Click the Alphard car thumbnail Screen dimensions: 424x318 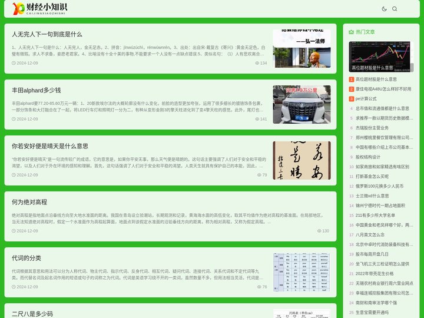(302, 105)
